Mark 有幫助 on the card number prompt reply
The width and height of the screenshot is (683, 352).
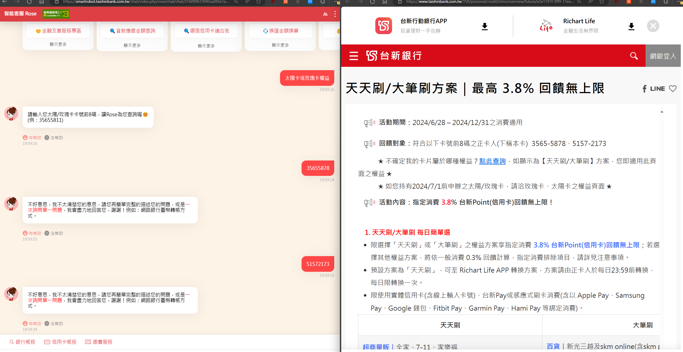tap(32, 138)
